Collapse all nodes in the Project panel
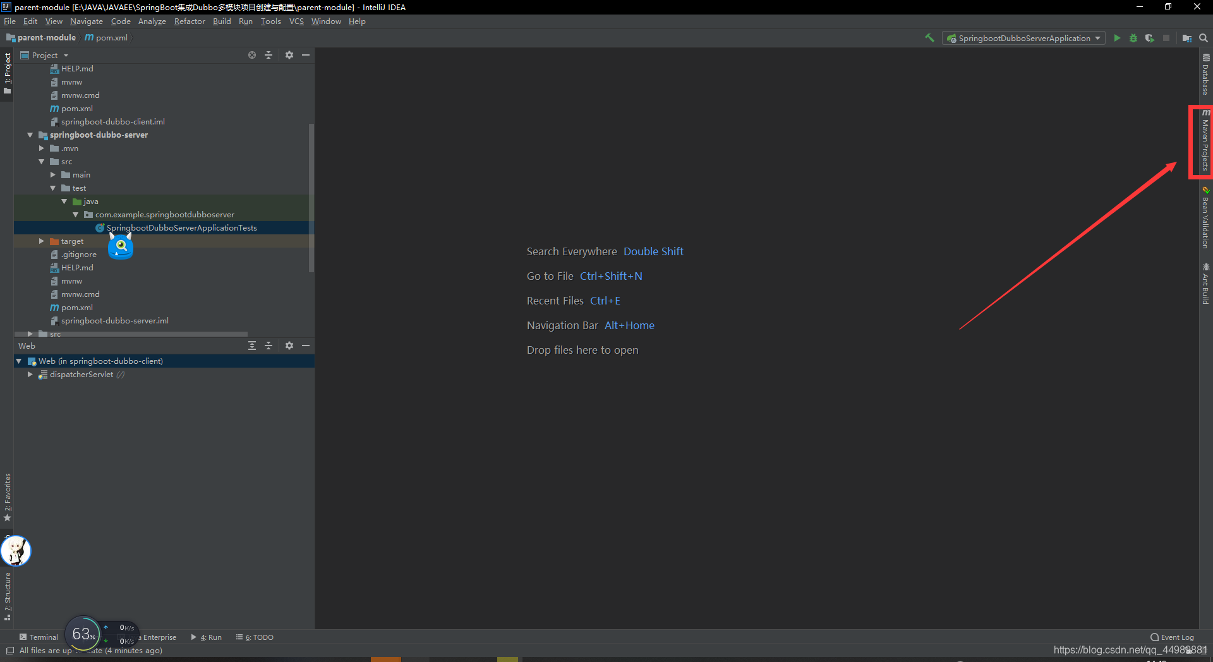Viewport: 1213px width, 662px height. click(269, 55)
